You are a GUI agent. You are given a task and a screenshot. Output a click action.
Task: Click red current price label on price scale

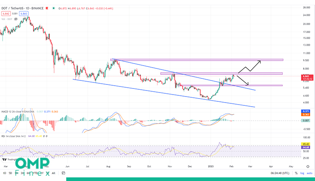tap(307, 78)
